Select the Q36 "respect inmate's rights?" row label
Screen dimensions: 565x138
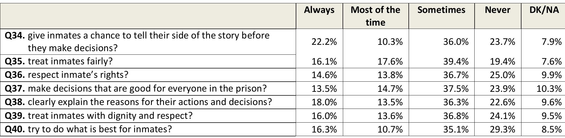(x=78, y=75)
